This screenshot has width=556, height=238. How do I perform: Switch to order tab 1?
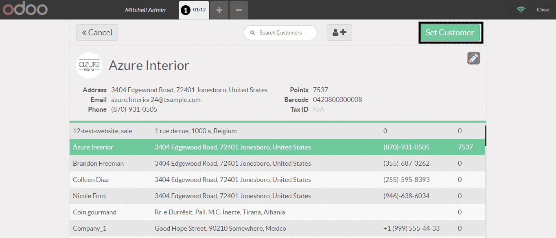[194, 10]
